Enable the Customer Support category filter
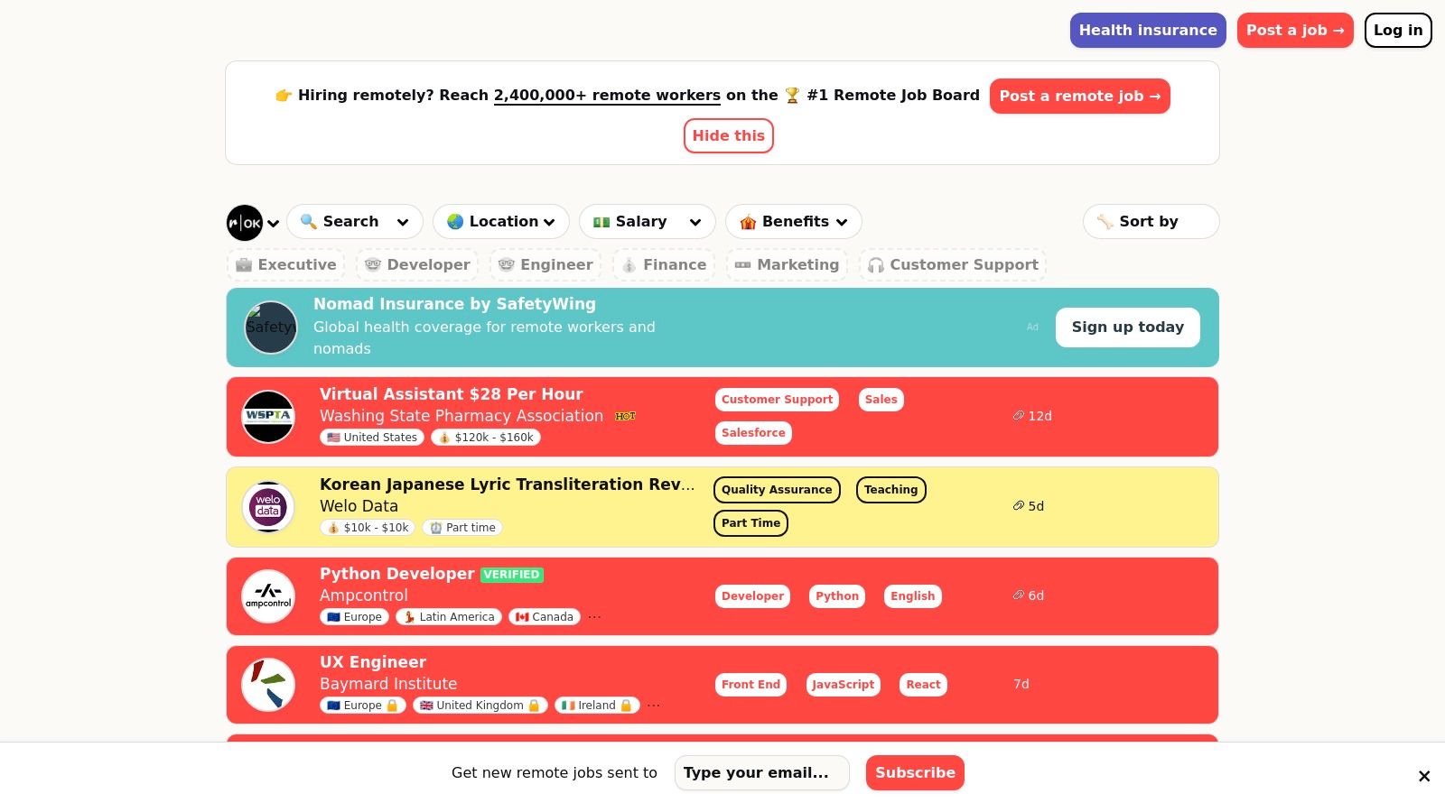The width and height of the screenshot is (1445, 812). click(953, 265)
